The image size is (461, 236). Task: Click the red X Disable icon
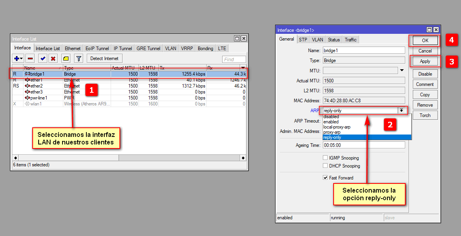[x=53, y=59]
